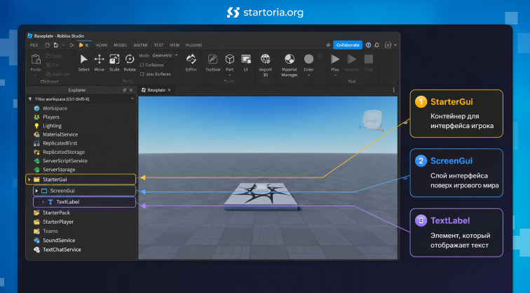Image resolution: width=530 pixels, height=293 pixels.
Task: Open dropdown arrow under Color
Action: [x=308, y=76]
